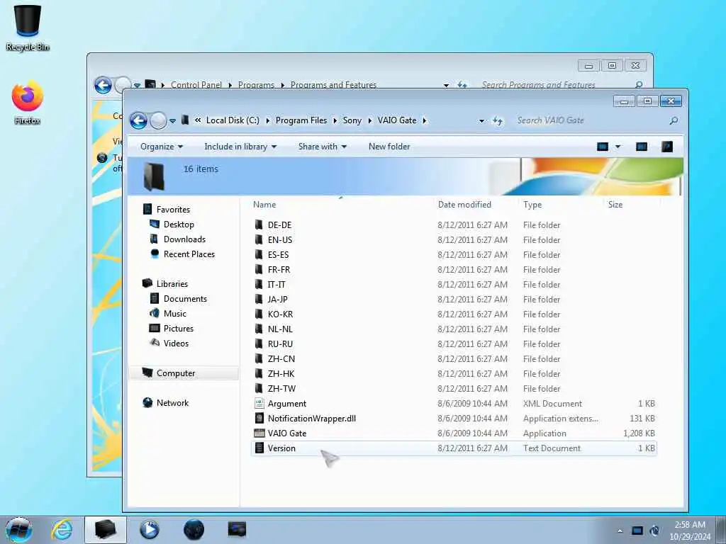The width and height of the screenshot is (726, 544).
Task: Open Recycle Bin on desktop
Action: (x=28, y=28)
